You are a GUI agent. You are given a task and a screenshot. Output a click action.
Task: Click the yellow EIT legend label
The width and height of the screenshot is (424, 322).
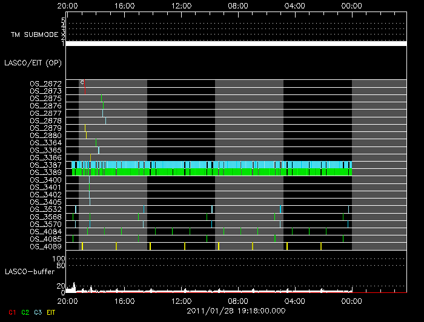coord(51,312)
